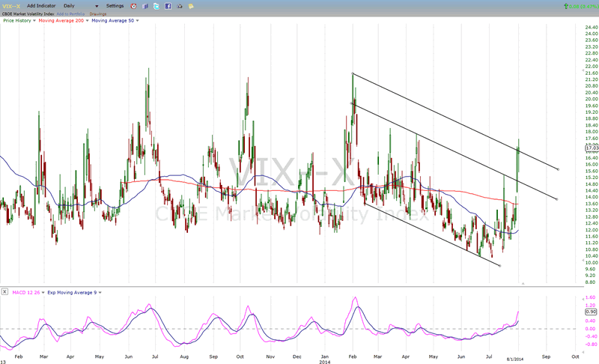Click the VIX-X ticker symbol

point(10,6)
